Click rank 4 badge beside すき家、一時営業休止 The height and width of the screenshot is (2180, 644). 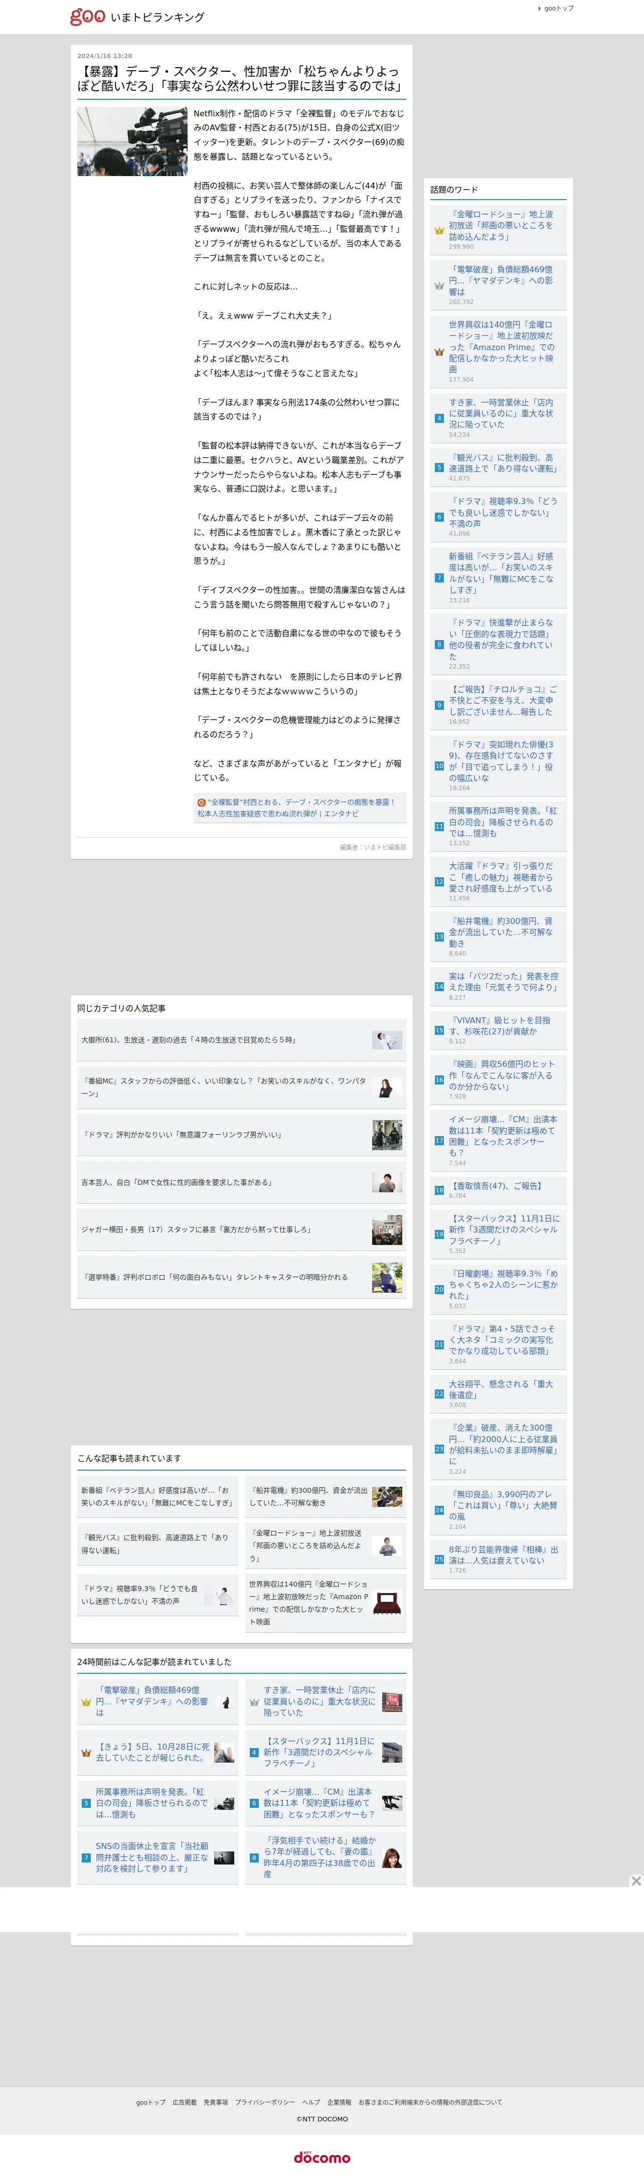439,418
